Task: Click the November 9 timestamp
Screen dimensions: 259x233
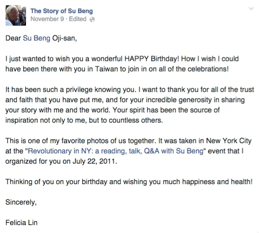Action: click(47, 19)
